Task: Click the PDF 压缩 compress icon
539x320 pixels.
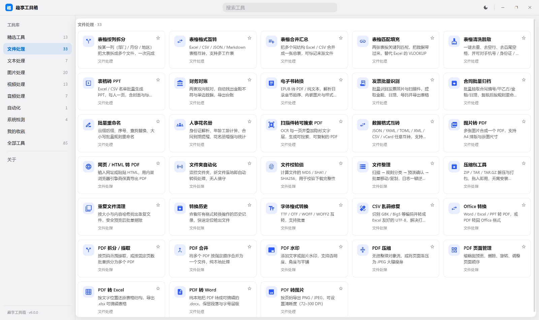Action: tap(362, 250)
